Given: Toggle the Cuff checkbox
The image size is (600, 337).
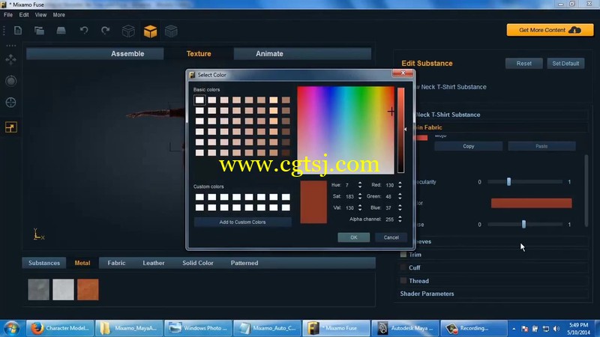Looking at the screenshot, I should [x=403, y=267].
